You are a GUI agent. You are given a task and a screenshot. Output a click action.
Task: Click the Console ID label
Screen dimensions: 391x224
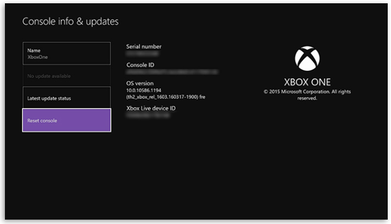point(140,65)
